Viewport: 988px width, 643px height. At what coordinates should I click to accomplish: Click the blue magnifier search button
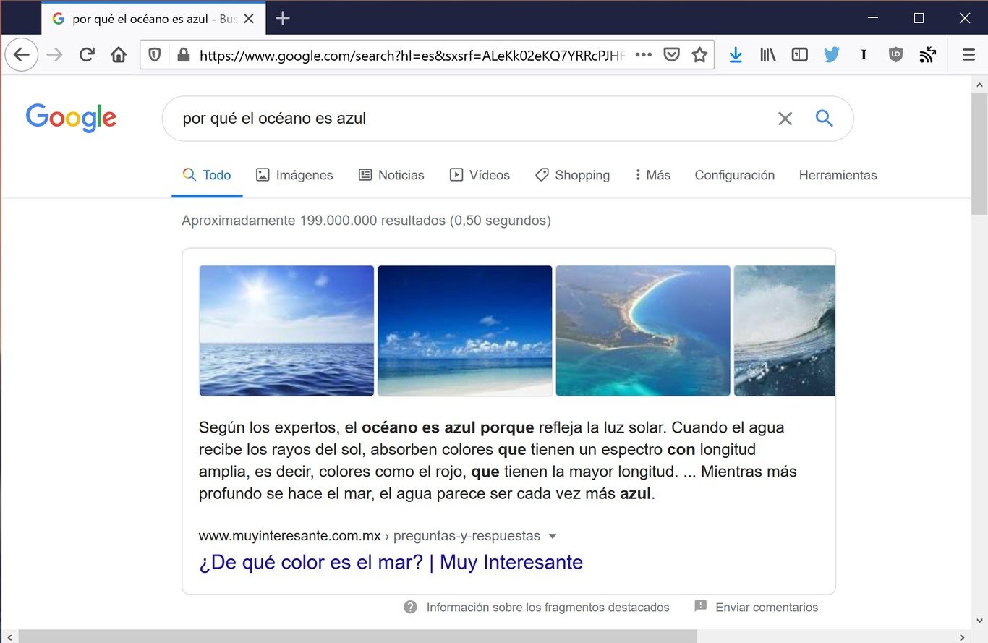point(824,118)
